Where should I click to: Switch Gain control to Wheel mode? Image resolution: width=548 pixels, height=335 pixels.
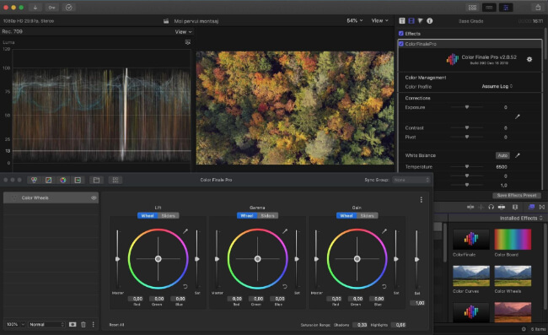(347, 216)
